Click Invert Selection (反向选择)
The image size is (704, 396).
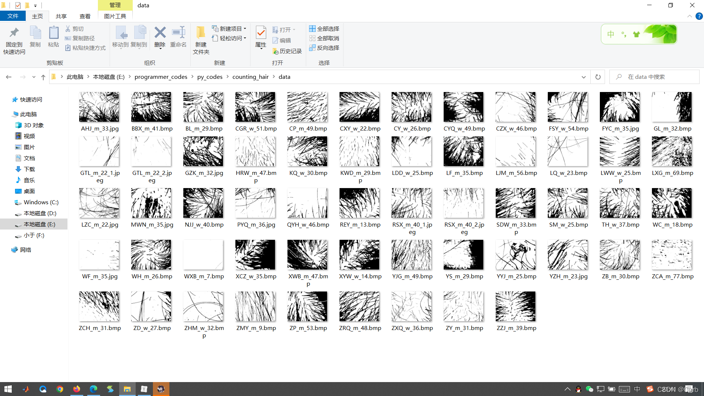pyautogui.click(x=324, y=48)
